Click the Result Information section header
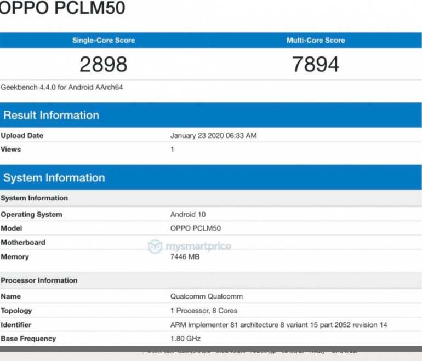This screenshot has height=361, width=422. pyautogui.click(x=211, y=115)
